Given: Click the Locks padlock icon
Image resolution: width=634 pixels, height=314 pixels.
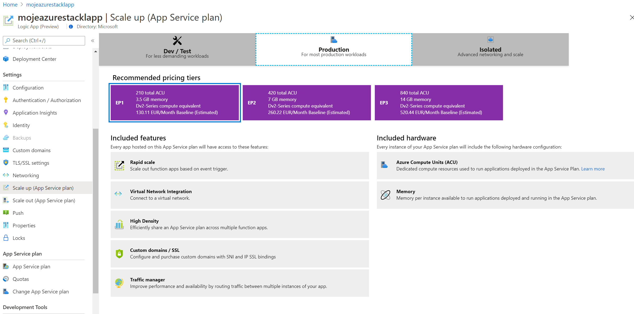Looking at the screenshot, I should click(x=6, y=238).
